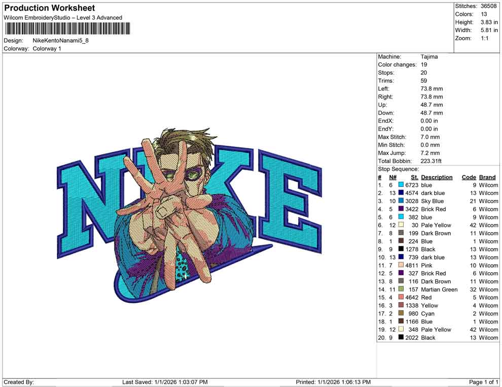Click the Sky Blue description text
Viewport: 502px width, 387px height.
tap(432, 201)
